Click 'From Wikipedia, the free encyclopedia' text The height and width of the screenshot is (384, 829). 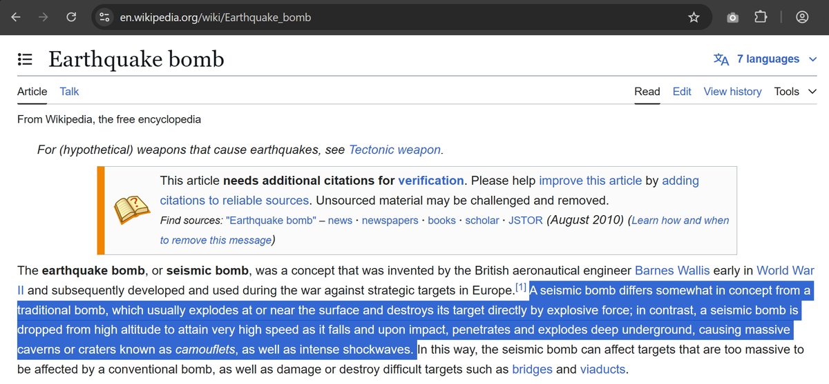[109, 119]
